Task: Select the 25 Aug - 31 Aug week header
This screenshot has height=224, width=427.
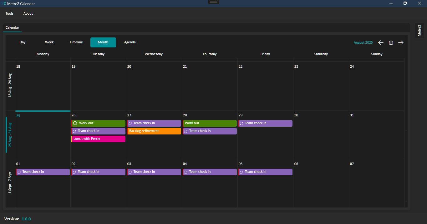Action: [x=10, y=135]
